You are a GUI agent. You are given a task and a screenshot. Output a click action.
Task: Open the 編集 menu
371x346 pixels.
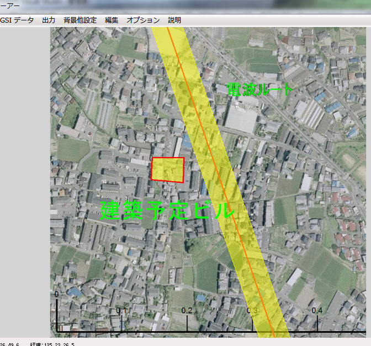(112, 20)
